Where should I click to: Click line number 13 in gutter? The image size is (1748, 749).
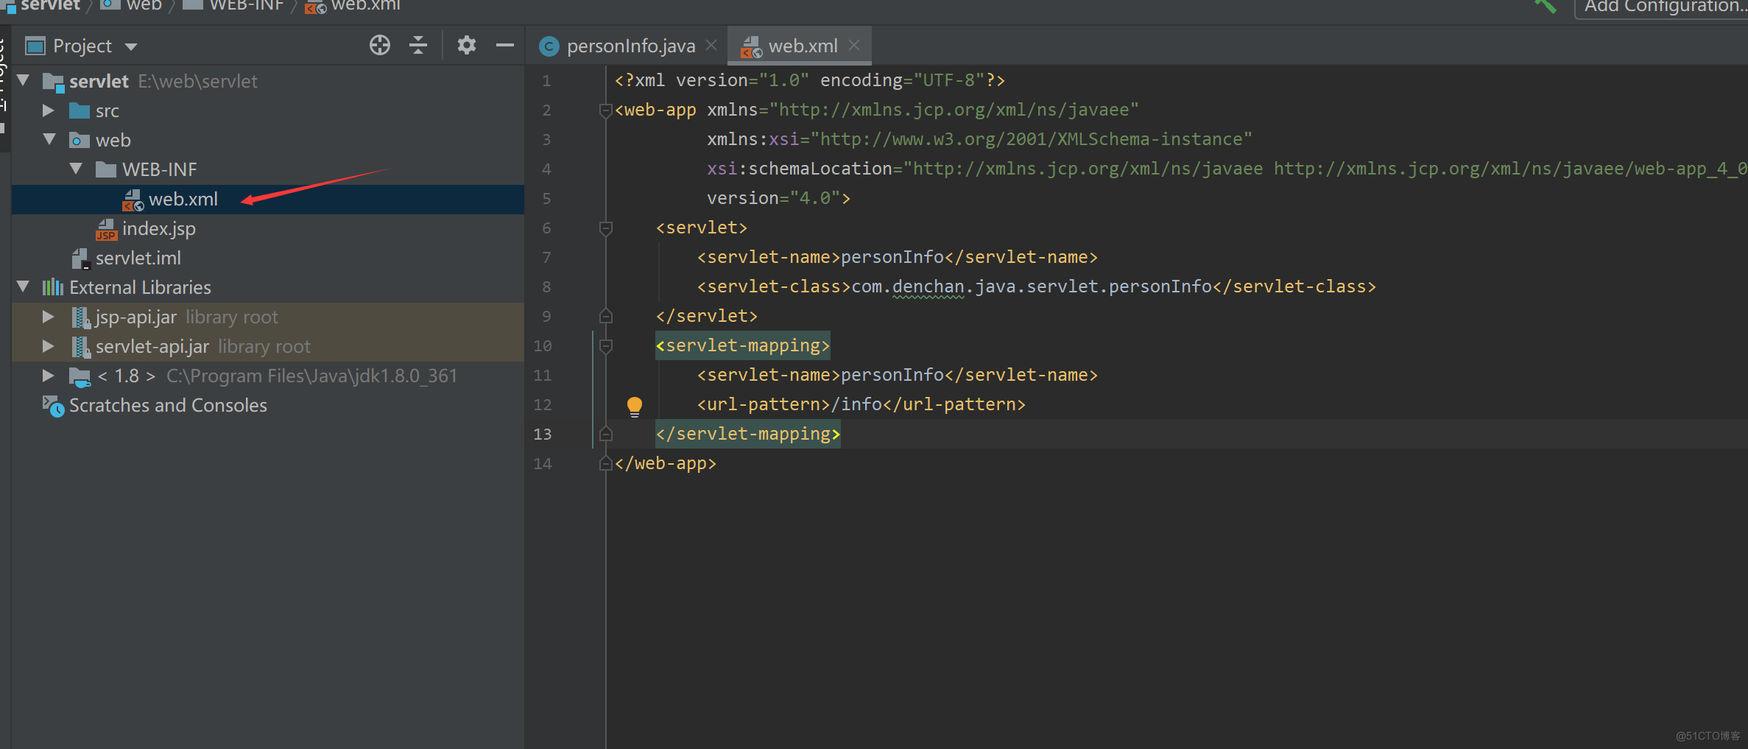tap(543, 434)
